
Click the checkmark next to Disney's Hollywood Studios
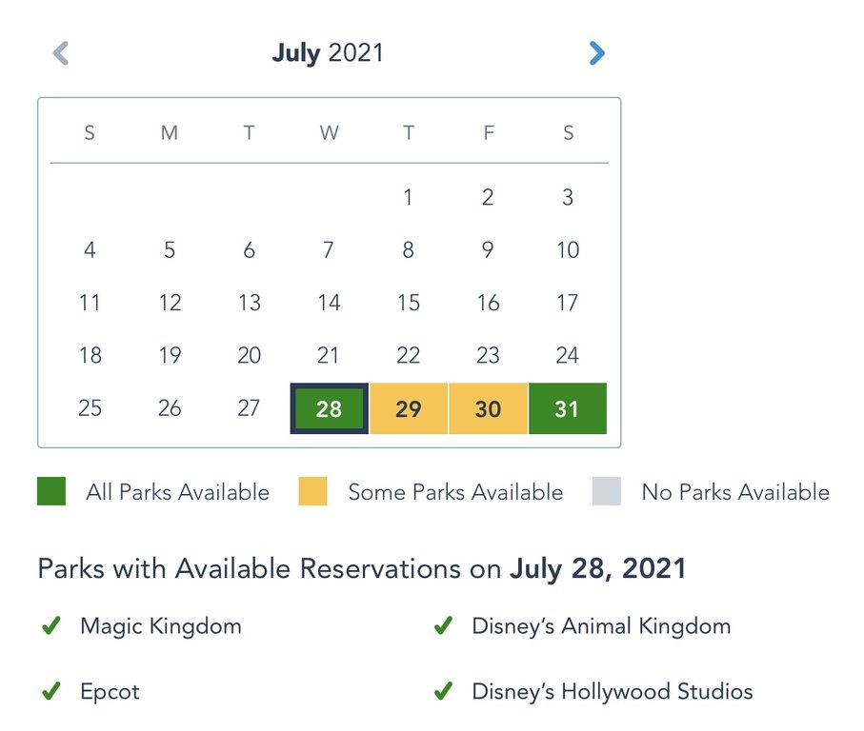coord(443,691)
